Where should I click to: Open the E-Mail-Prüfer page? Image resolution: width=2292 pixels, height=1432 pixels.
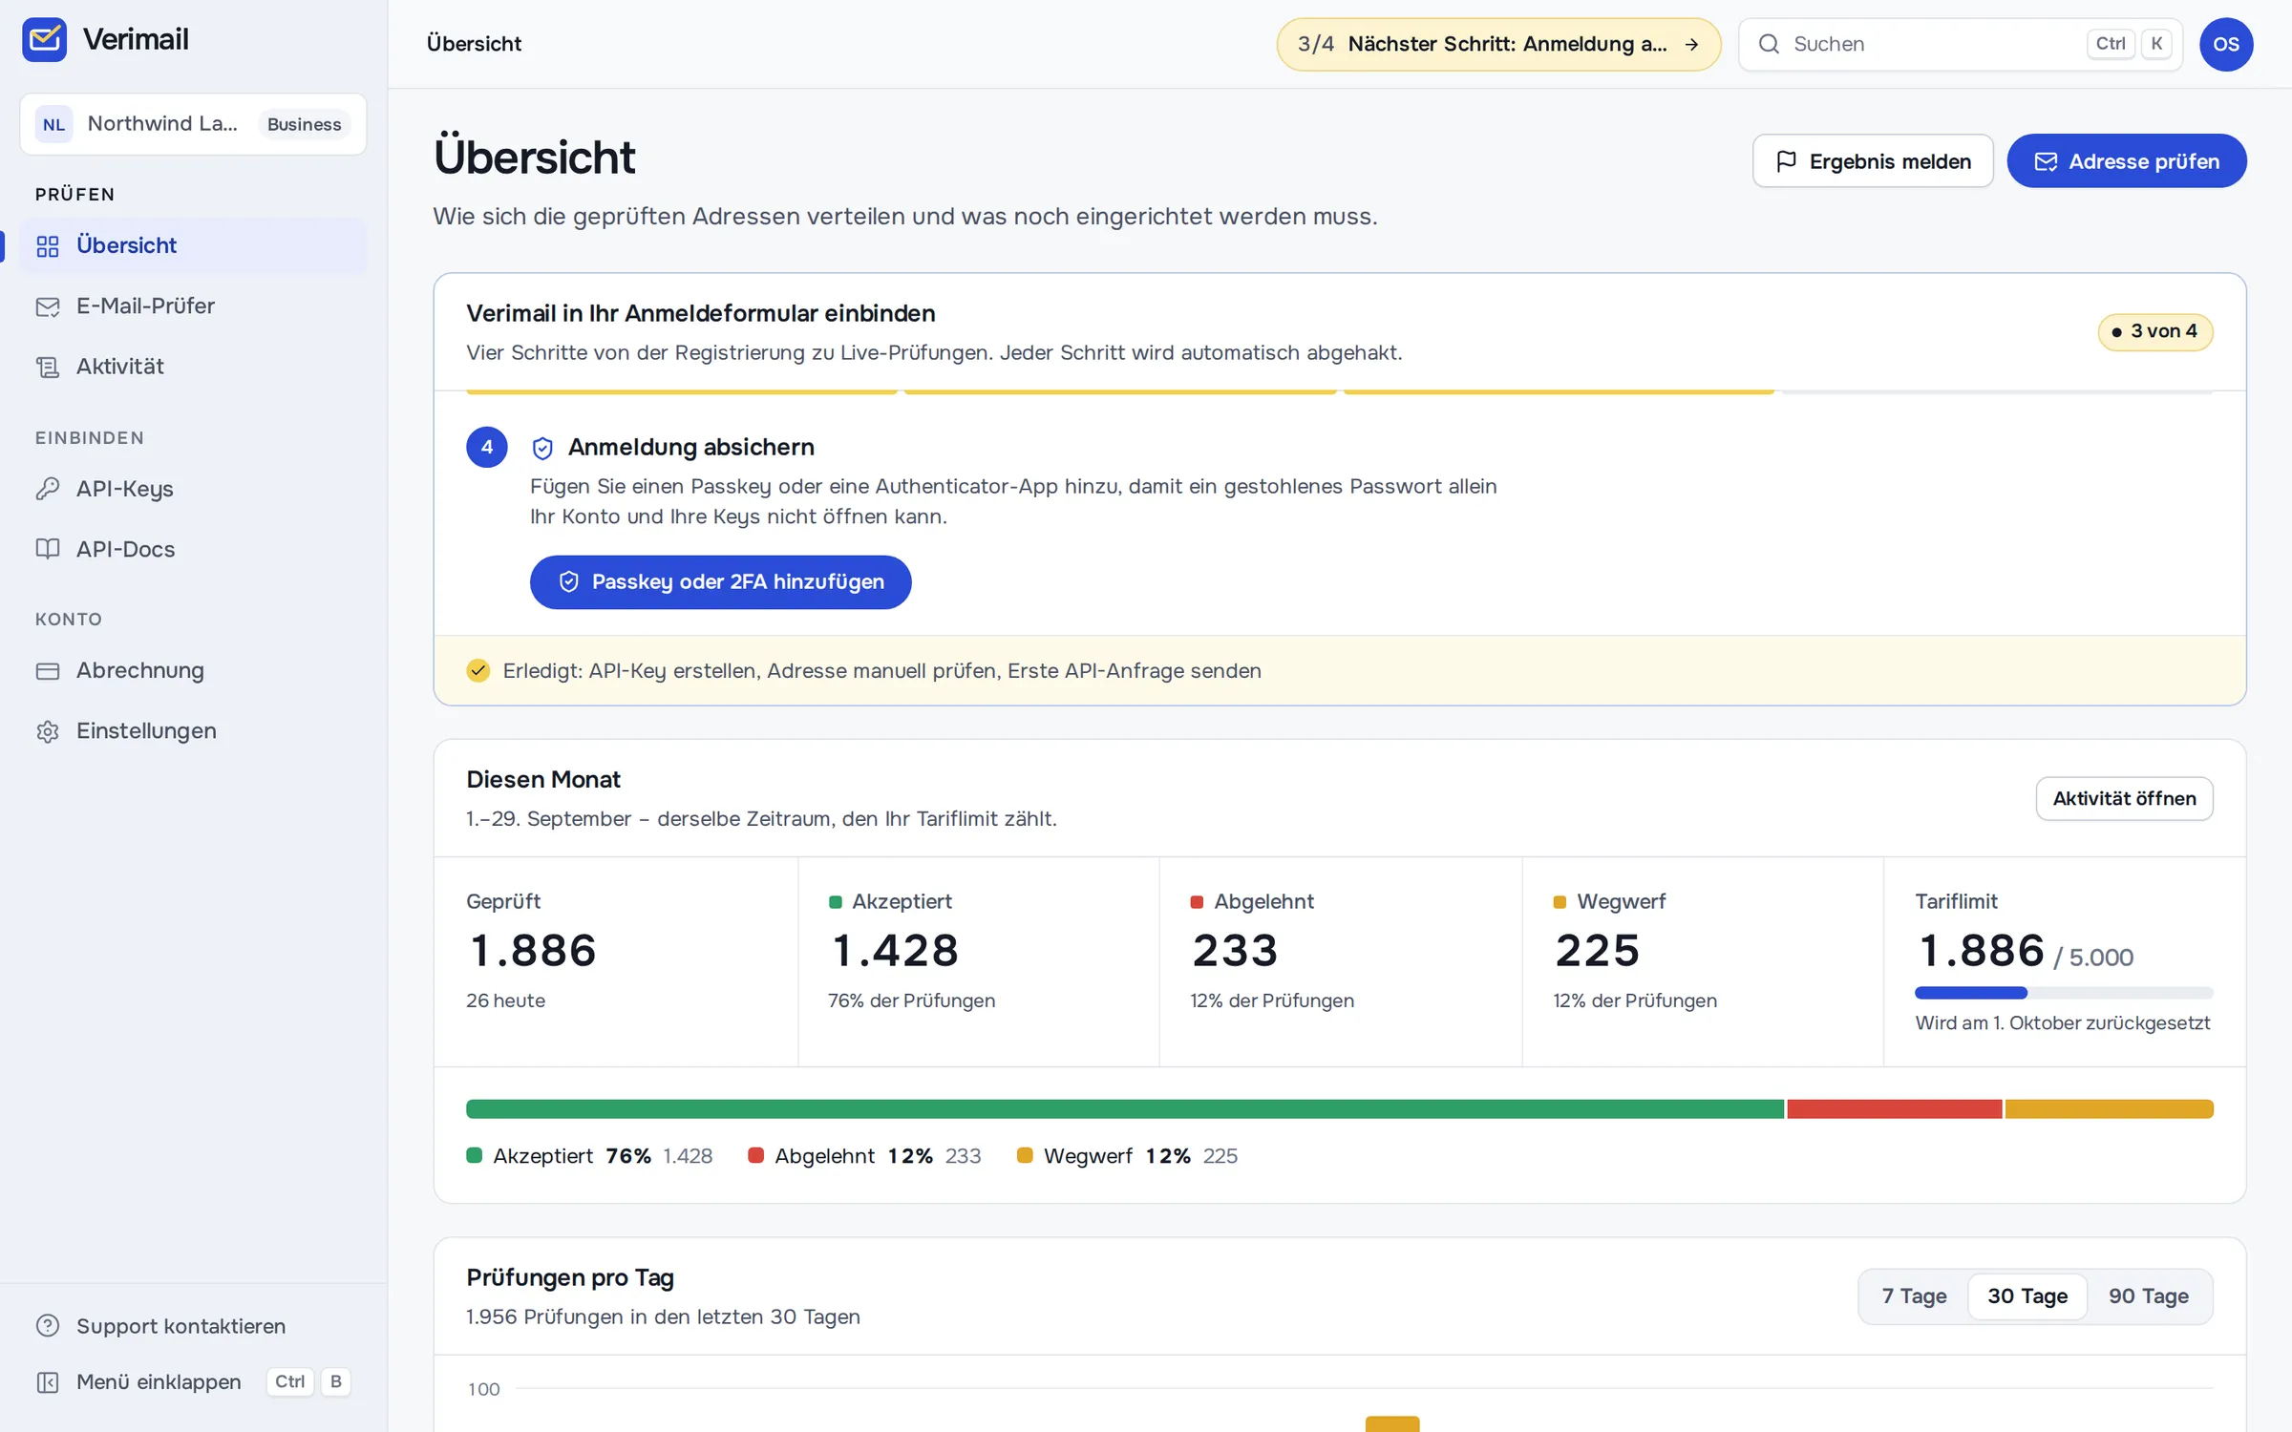click(193, 305)
